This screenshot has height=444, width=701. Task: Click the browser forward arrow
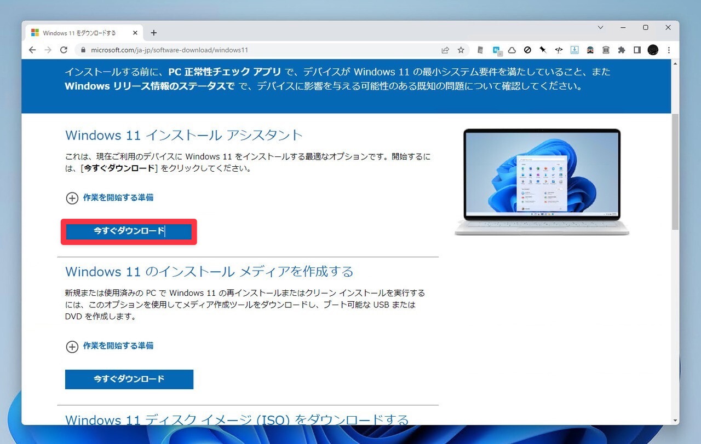click(48, 50)
